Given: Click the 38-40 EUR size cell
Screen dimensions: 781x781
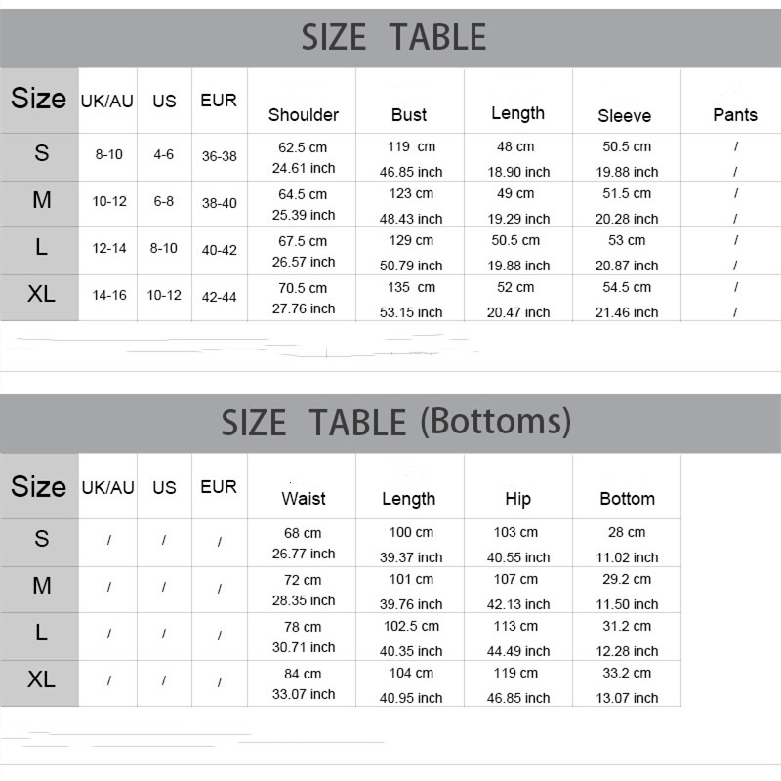Looking at the screenshot, I should [x=219, y=203].
